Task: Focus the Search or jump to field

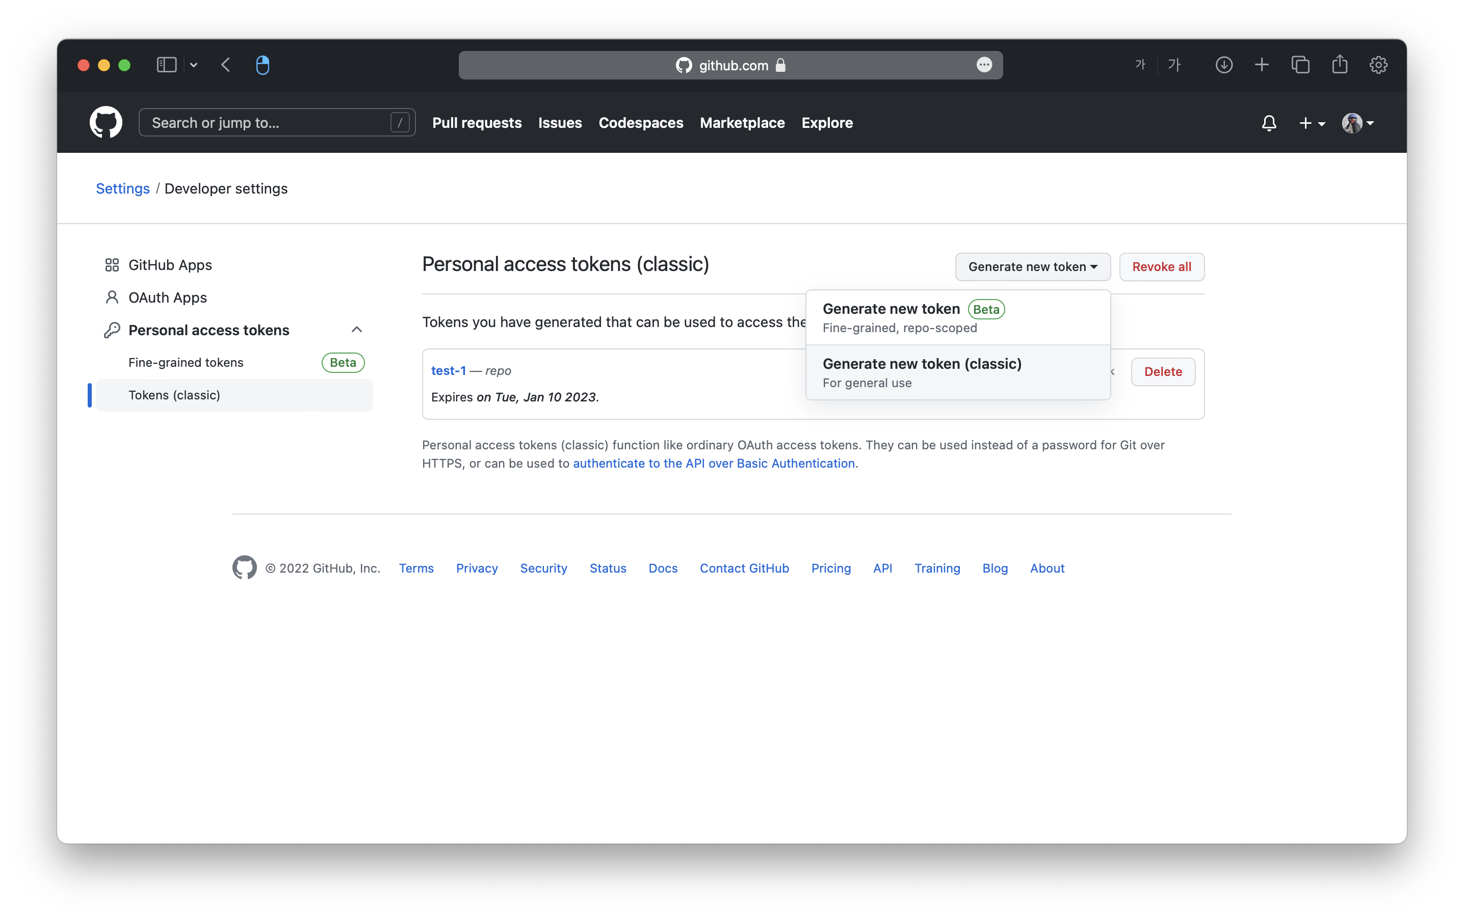Action: [x=268, y=123]
